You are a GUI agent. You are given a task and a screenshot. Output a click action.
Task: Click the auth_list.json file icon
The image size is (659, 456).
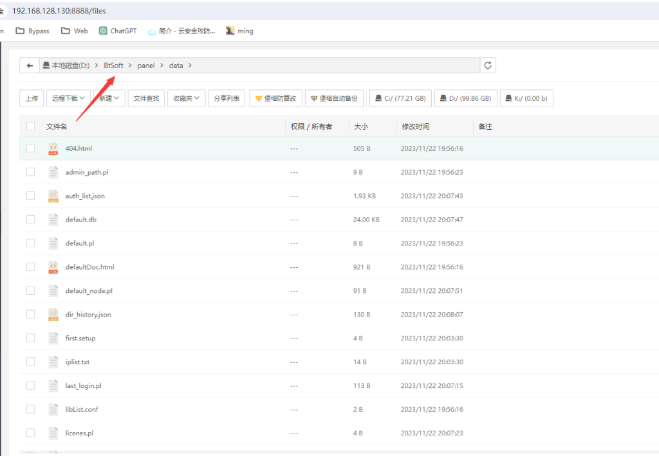coord(53,196)
